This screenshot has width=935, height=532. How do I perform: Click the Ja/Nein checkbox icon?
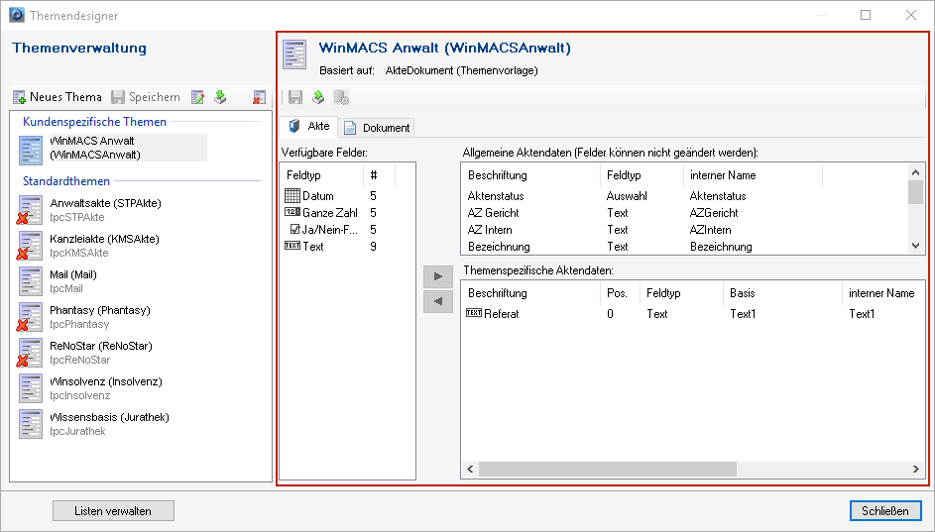[x=294, y=229]
